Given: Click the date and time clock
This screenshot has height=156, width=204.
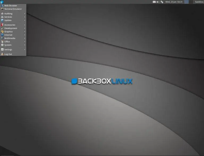Looking at the screenshot, I should 174,2.
